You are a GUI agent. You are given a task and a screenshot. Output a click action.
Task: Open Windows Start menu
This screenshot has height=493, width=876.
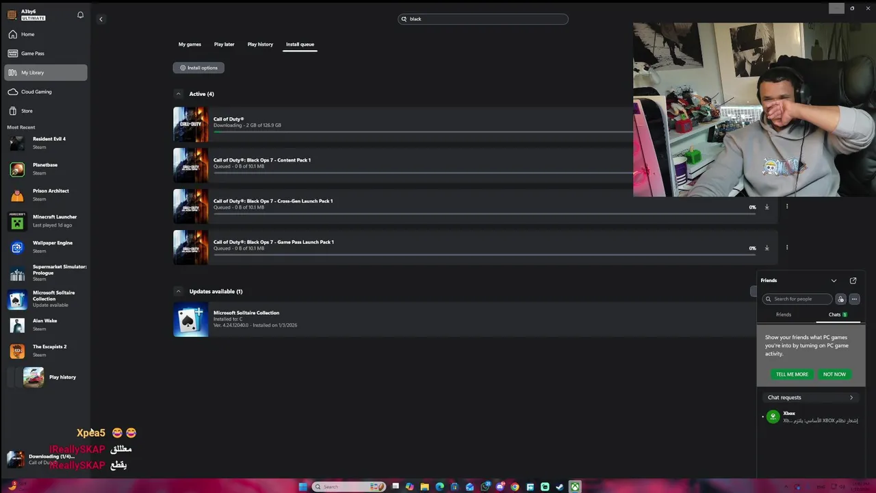coord(303,487)
